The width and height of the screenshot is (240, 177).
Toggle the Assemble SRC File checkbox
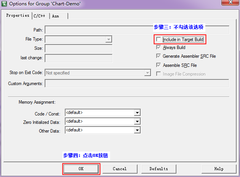tap(158, 65)
